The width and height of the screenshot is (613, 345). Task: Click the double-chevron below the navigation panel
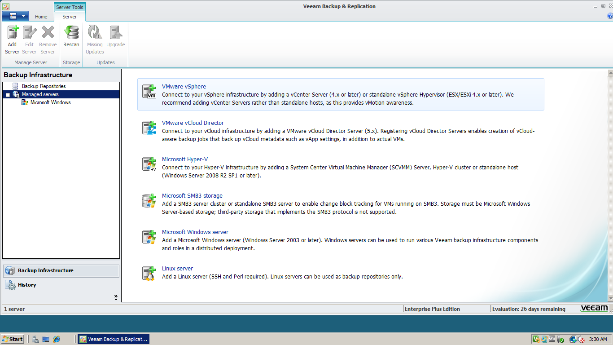[116, 297]
